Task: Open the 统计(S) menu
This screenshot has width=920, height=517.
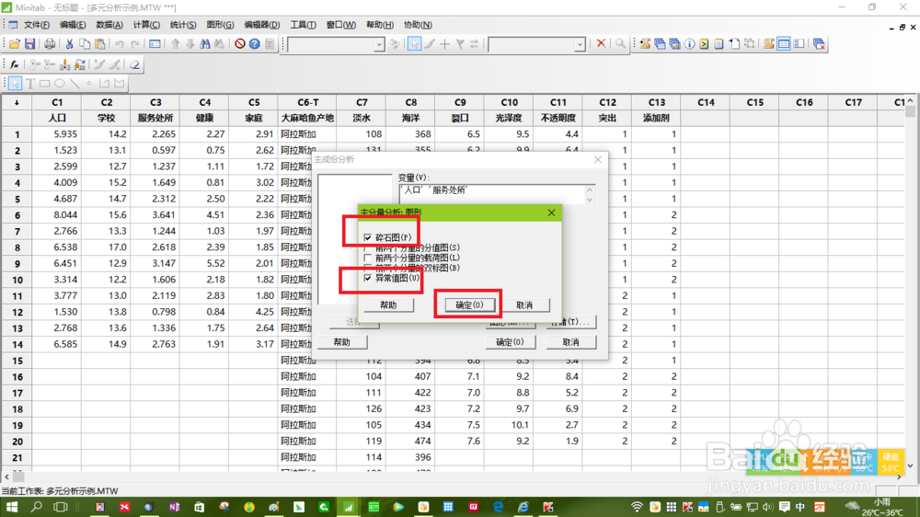Action: pyautogui.click(x=183, y=25)
